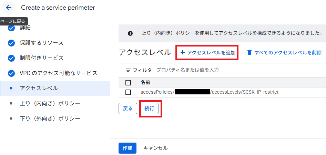Open the 下り（外向き）ポリシー step
The height and width of the screenshot is (155, 326).
coord(50,118)
